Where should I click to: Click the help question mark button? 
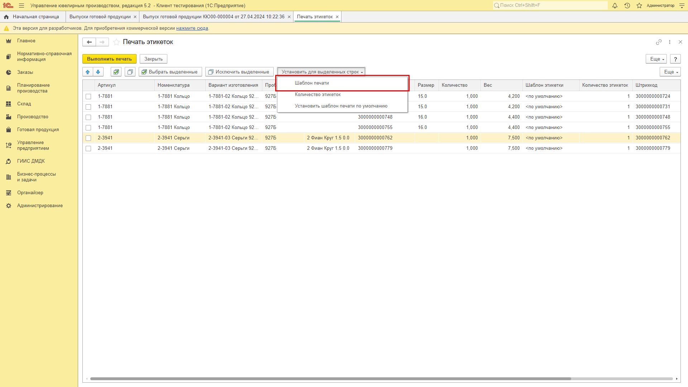click(x=675, y=59)
